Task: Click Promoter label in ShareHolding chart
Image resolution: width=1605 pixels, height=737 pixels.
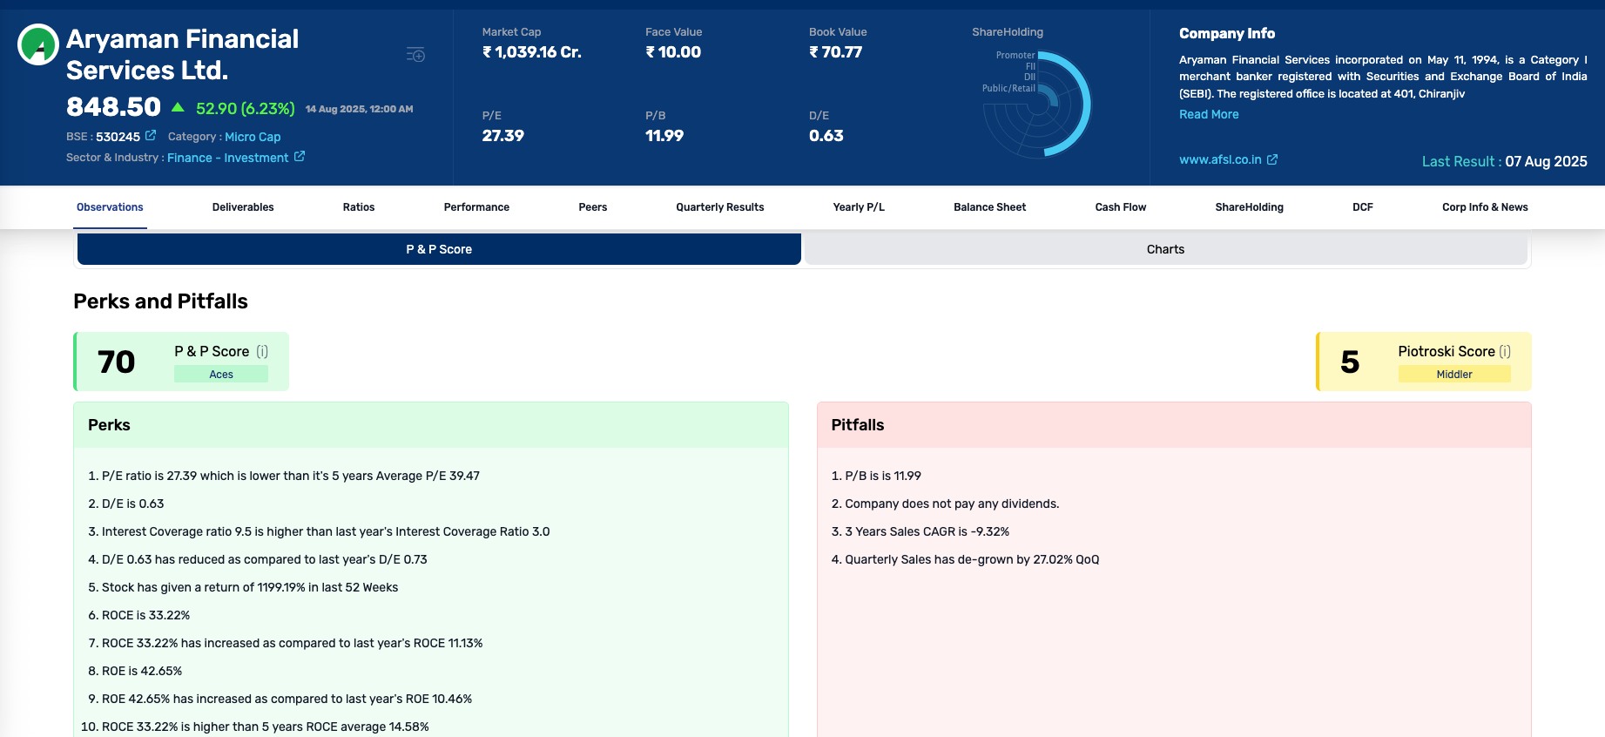Action: tap(1015, 55)
